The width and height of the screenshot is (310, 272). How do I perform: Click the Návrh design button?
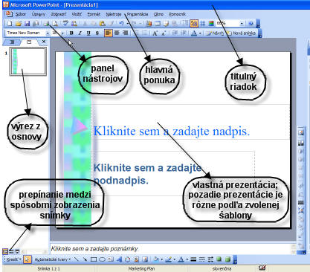[216, 33]
